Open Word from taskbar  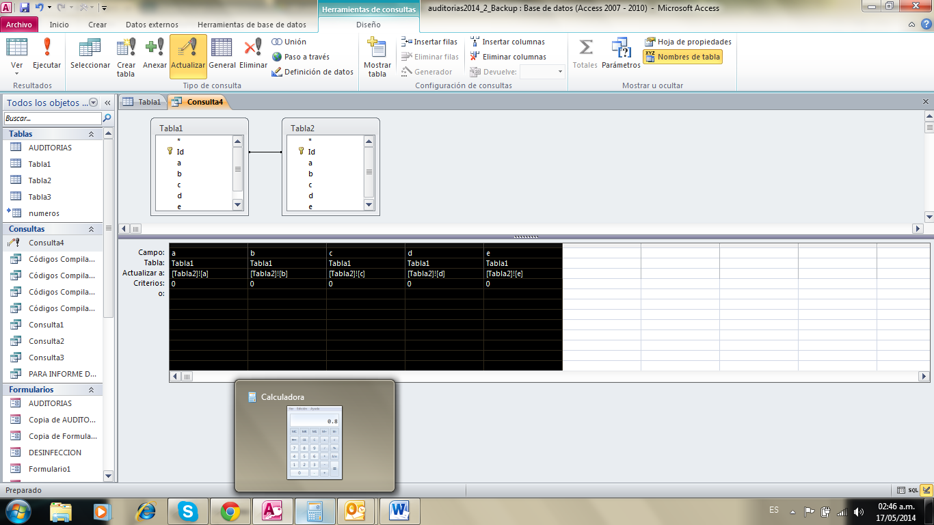click(x=399, y=511)
